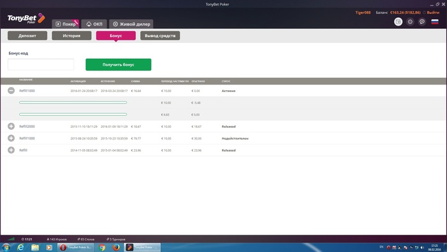Check the green connection signal indicator
Screen dimensions: 447x252
[11, 239]
